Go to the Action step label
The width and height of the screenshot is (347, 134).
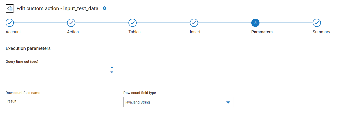click(73, 32)
